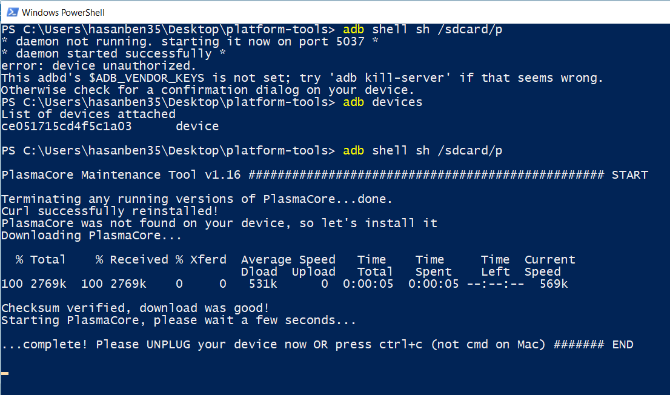Click the 'Curl successfully reinstalled!' line
Image resolution: width=670 pixels, height=395 pixels.
tap(110, 211)
